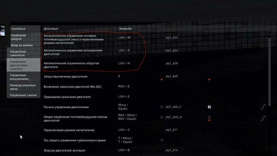The image size is (277, 156).
Task: Click the LSht + M key binding
Action: pos(124,37)
